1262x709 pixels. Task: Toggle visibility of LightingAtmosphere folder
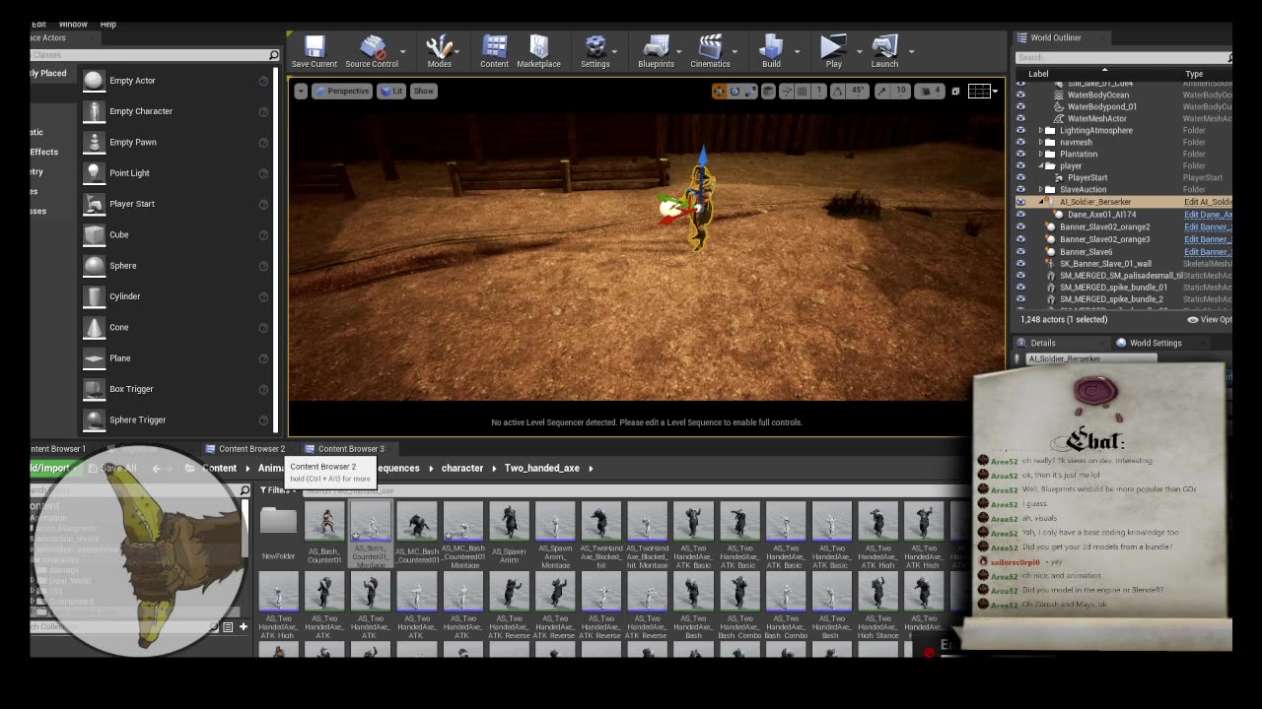[x=1020, y=130]
